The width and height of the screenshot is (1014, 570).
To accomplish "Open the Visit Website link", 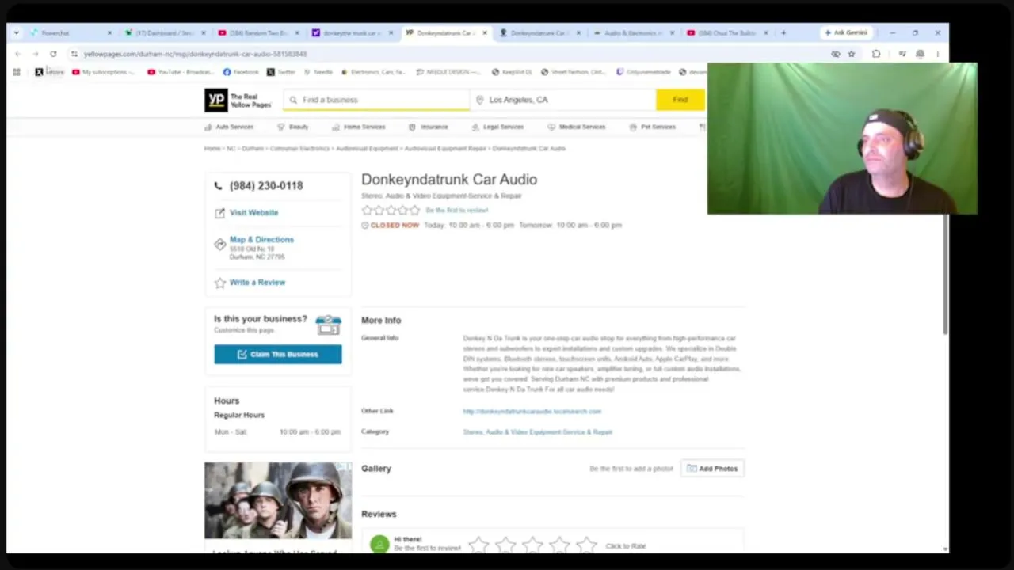I will tap(253, 213).
